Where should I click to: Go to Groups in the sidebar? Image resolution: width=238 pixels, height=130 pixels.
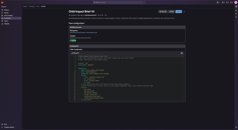coord(11,13)
